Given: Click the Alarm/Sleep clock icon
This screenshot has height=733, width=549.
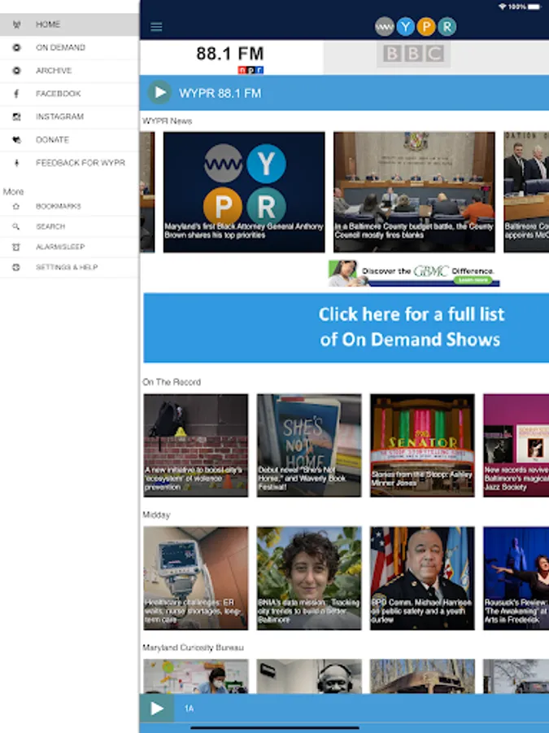Looking at the screenshot, I should click(16, 247).
